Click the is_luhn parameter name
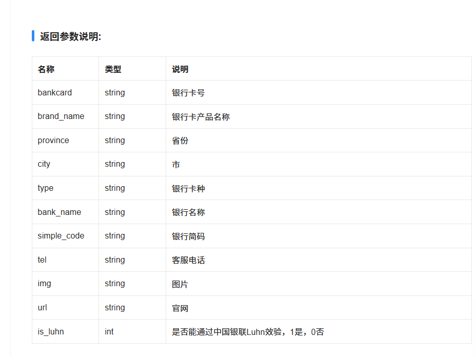This screenshot has width=476, height=357. (x=50, y=331)
